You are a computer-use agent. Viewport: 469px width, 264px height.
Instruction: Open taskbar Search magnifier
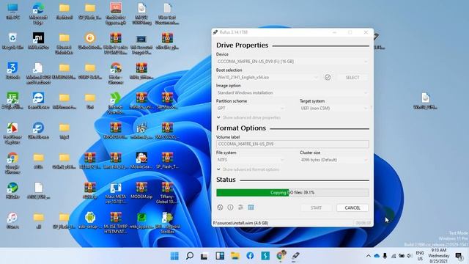[190, 256]
